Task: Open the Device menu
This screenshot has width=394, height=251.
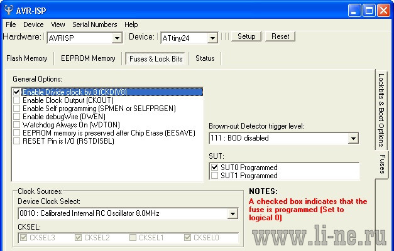Action: point(33,24)
